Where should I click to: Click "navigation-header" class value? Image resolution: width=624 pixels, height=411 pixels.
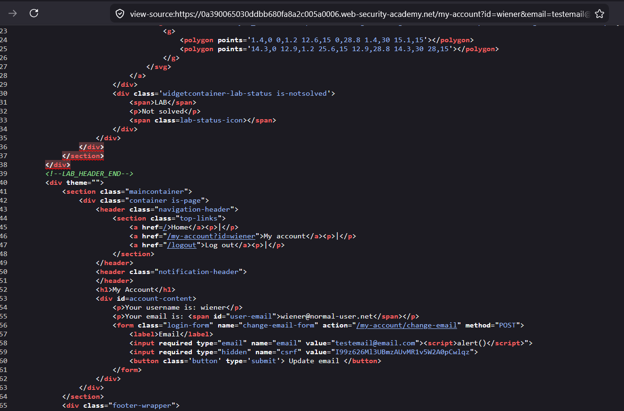pyautogui.click(x=194, y=210)
